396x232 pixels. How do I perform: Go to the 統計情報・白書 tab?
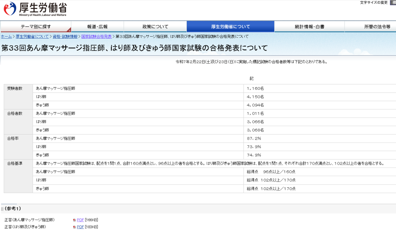coord(309,27)
